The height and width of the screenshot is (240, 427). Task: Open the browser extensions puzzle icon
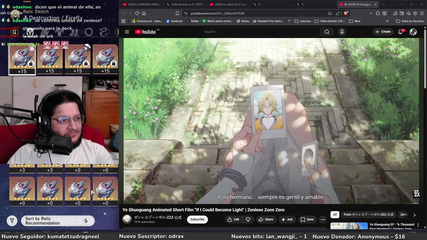click(x=378, y=13)
